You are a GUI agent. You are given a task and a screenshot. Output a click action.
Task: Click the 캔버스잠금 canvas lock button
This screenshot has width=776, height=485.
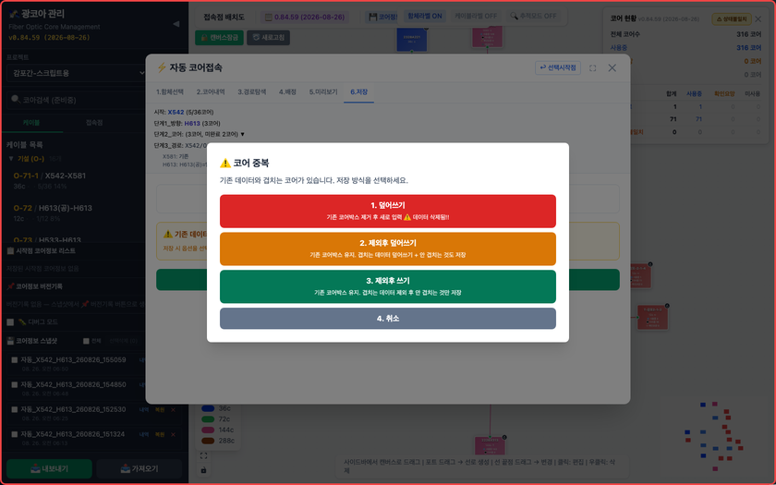[x=219, y=37]
